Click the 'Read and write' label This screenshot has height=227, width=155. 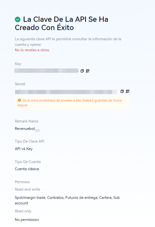28,189
